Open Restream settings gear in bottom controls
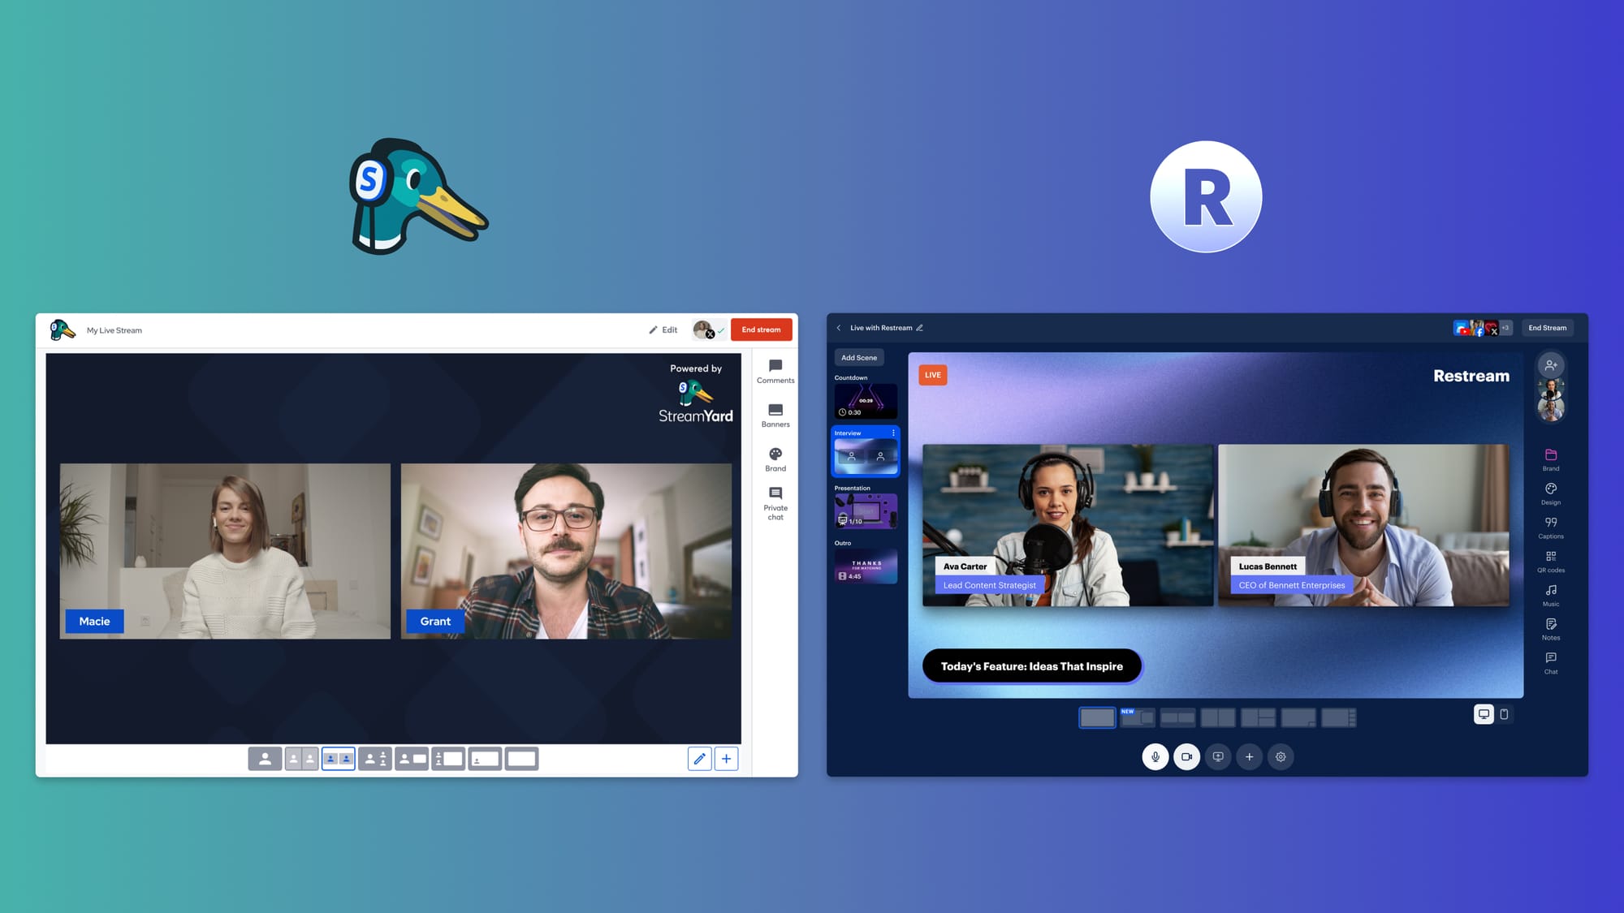 (x=1281, y=757)
